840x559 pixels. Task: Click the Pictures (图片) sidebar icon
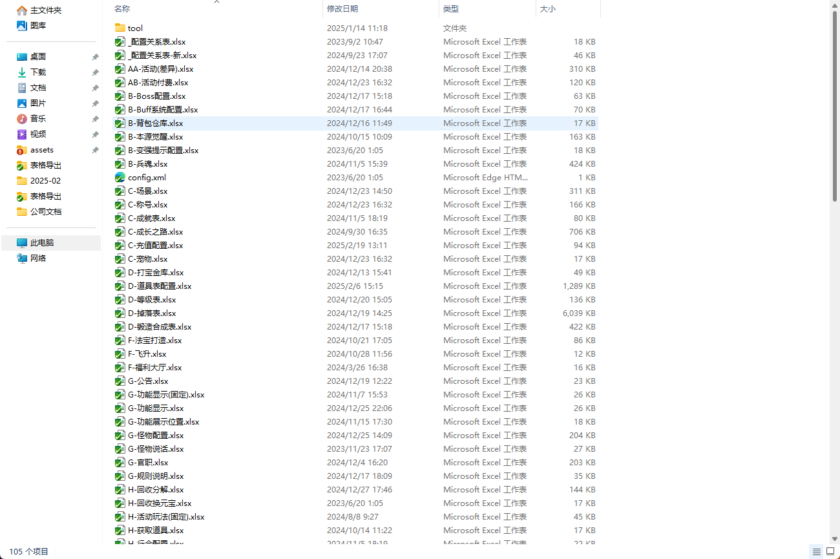tap(22, 103)
